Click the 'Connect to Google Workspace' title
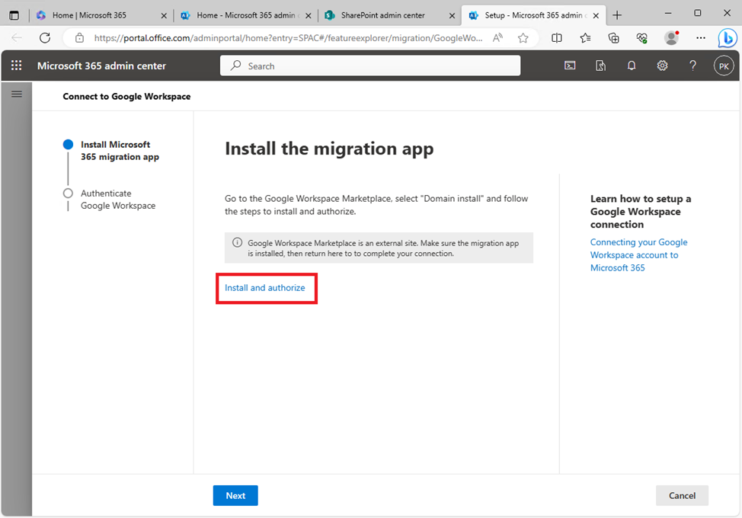Image resolution: width=742 pixels, height=518 pixels. point(126,97)
